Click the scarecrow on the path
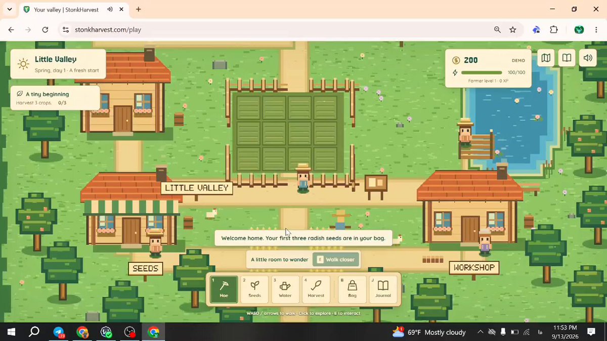 341,220
